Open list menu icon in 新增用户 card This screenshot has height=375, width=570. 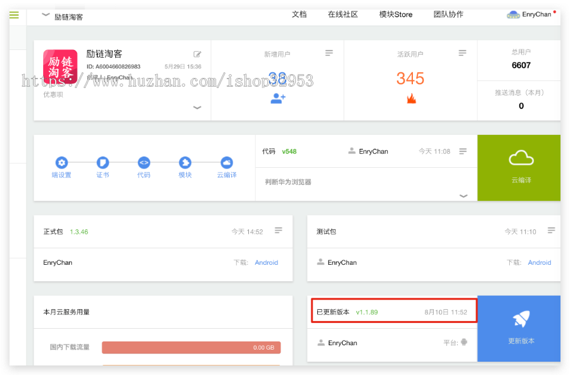tap(329, 53)
